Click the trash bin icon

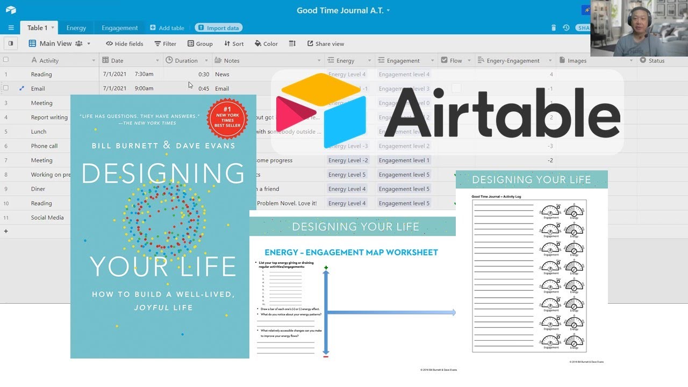click(x=554, y=28)
